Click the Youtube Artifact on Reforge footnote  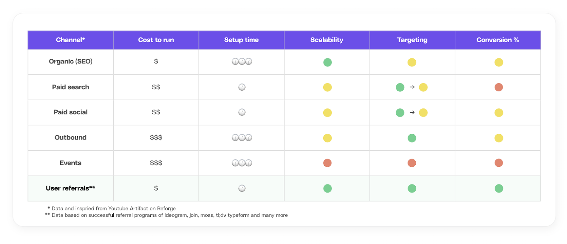click(112, 209)
